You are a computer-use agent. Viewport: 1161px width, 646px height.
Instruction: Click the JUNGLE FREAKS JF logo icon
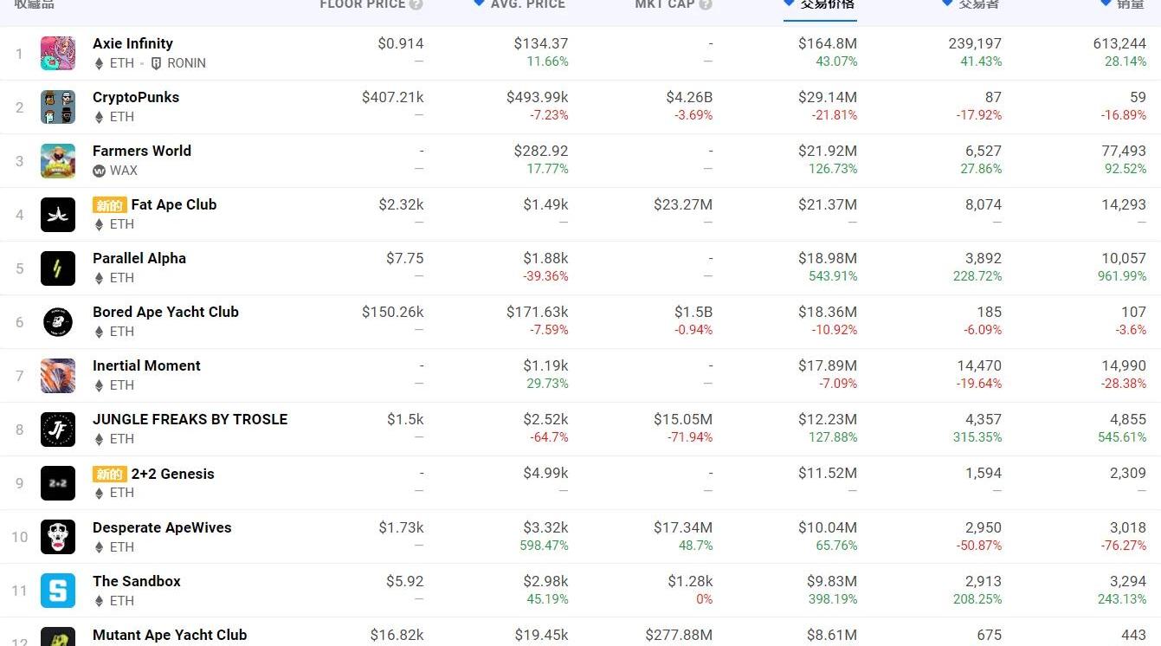point(58,430)
